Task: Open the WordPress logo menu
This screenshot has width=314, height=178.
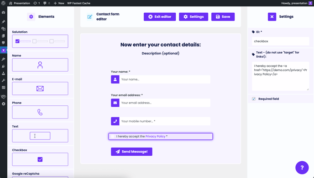Action: [3, 3]
